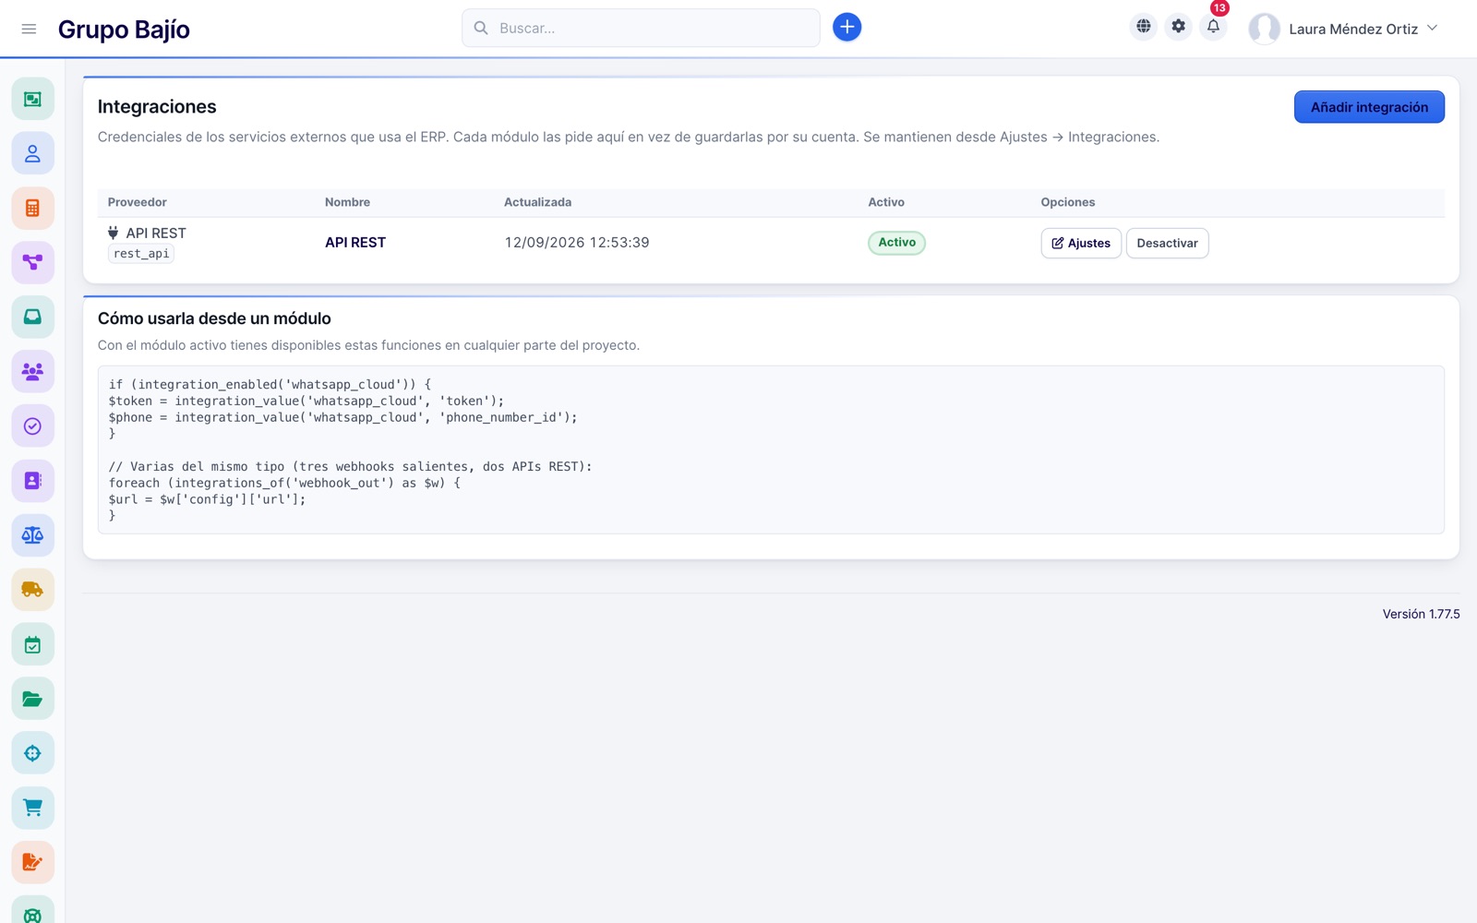Click the Versión 1.77.5 footer text
The width and height of the screenshot is (1477, 923).
[1421, 614]
